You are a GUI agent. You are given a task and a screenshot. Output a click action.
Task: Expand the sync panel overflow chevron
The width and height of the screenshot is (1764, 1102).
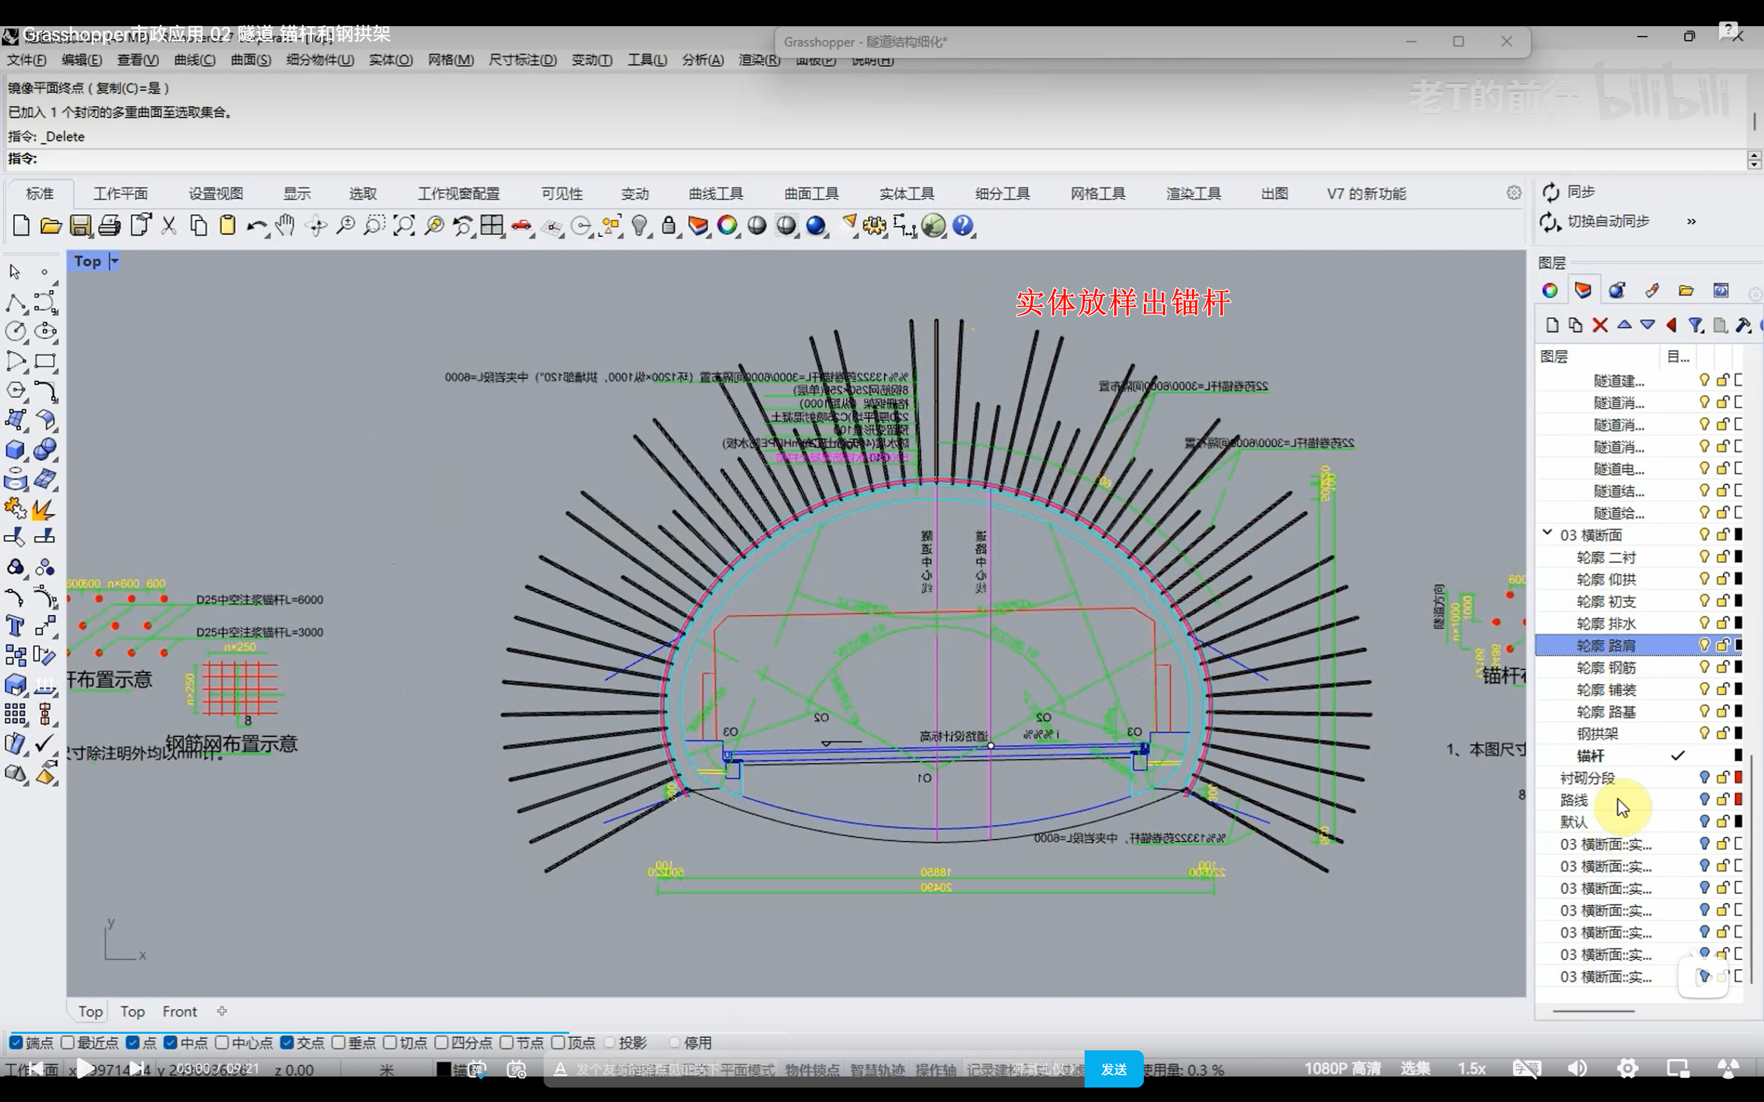coord(1691,221)
